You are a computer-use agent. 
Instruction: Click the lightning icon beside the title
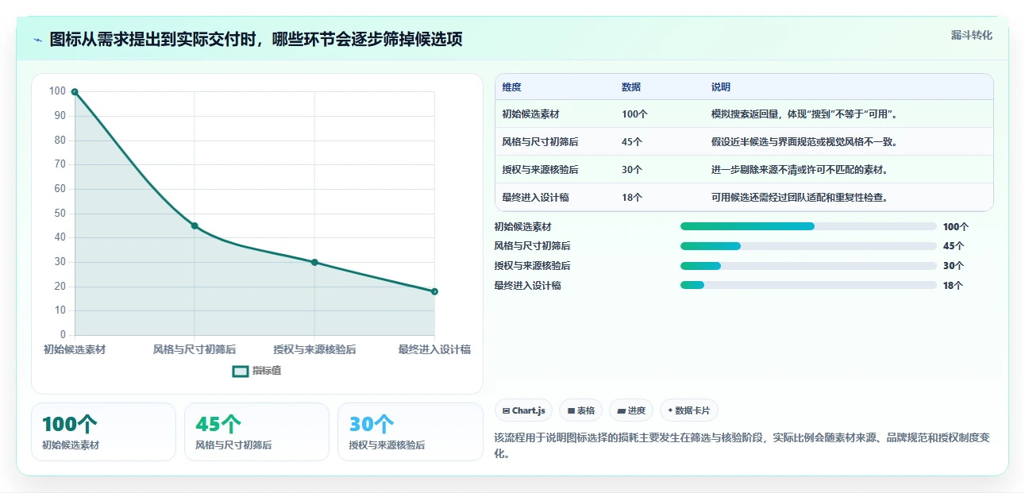tap(38, 40)
